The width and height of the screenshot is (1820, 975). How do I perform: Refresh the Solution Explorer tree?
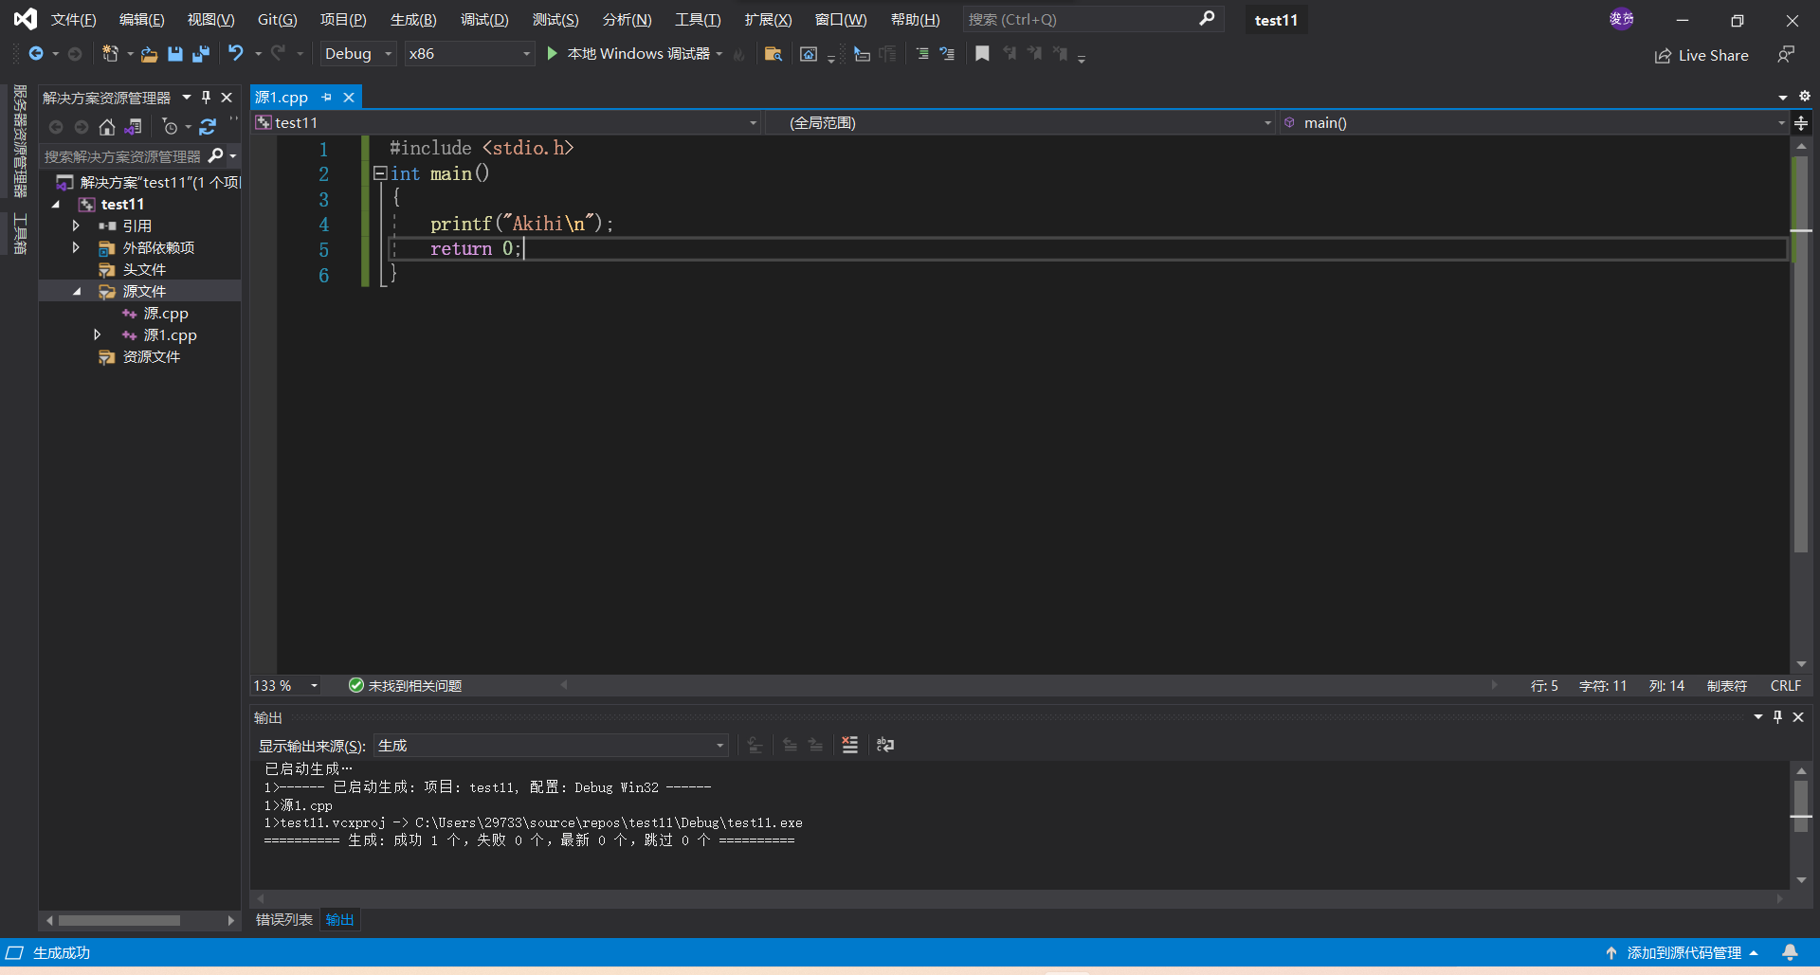(208, 127)
